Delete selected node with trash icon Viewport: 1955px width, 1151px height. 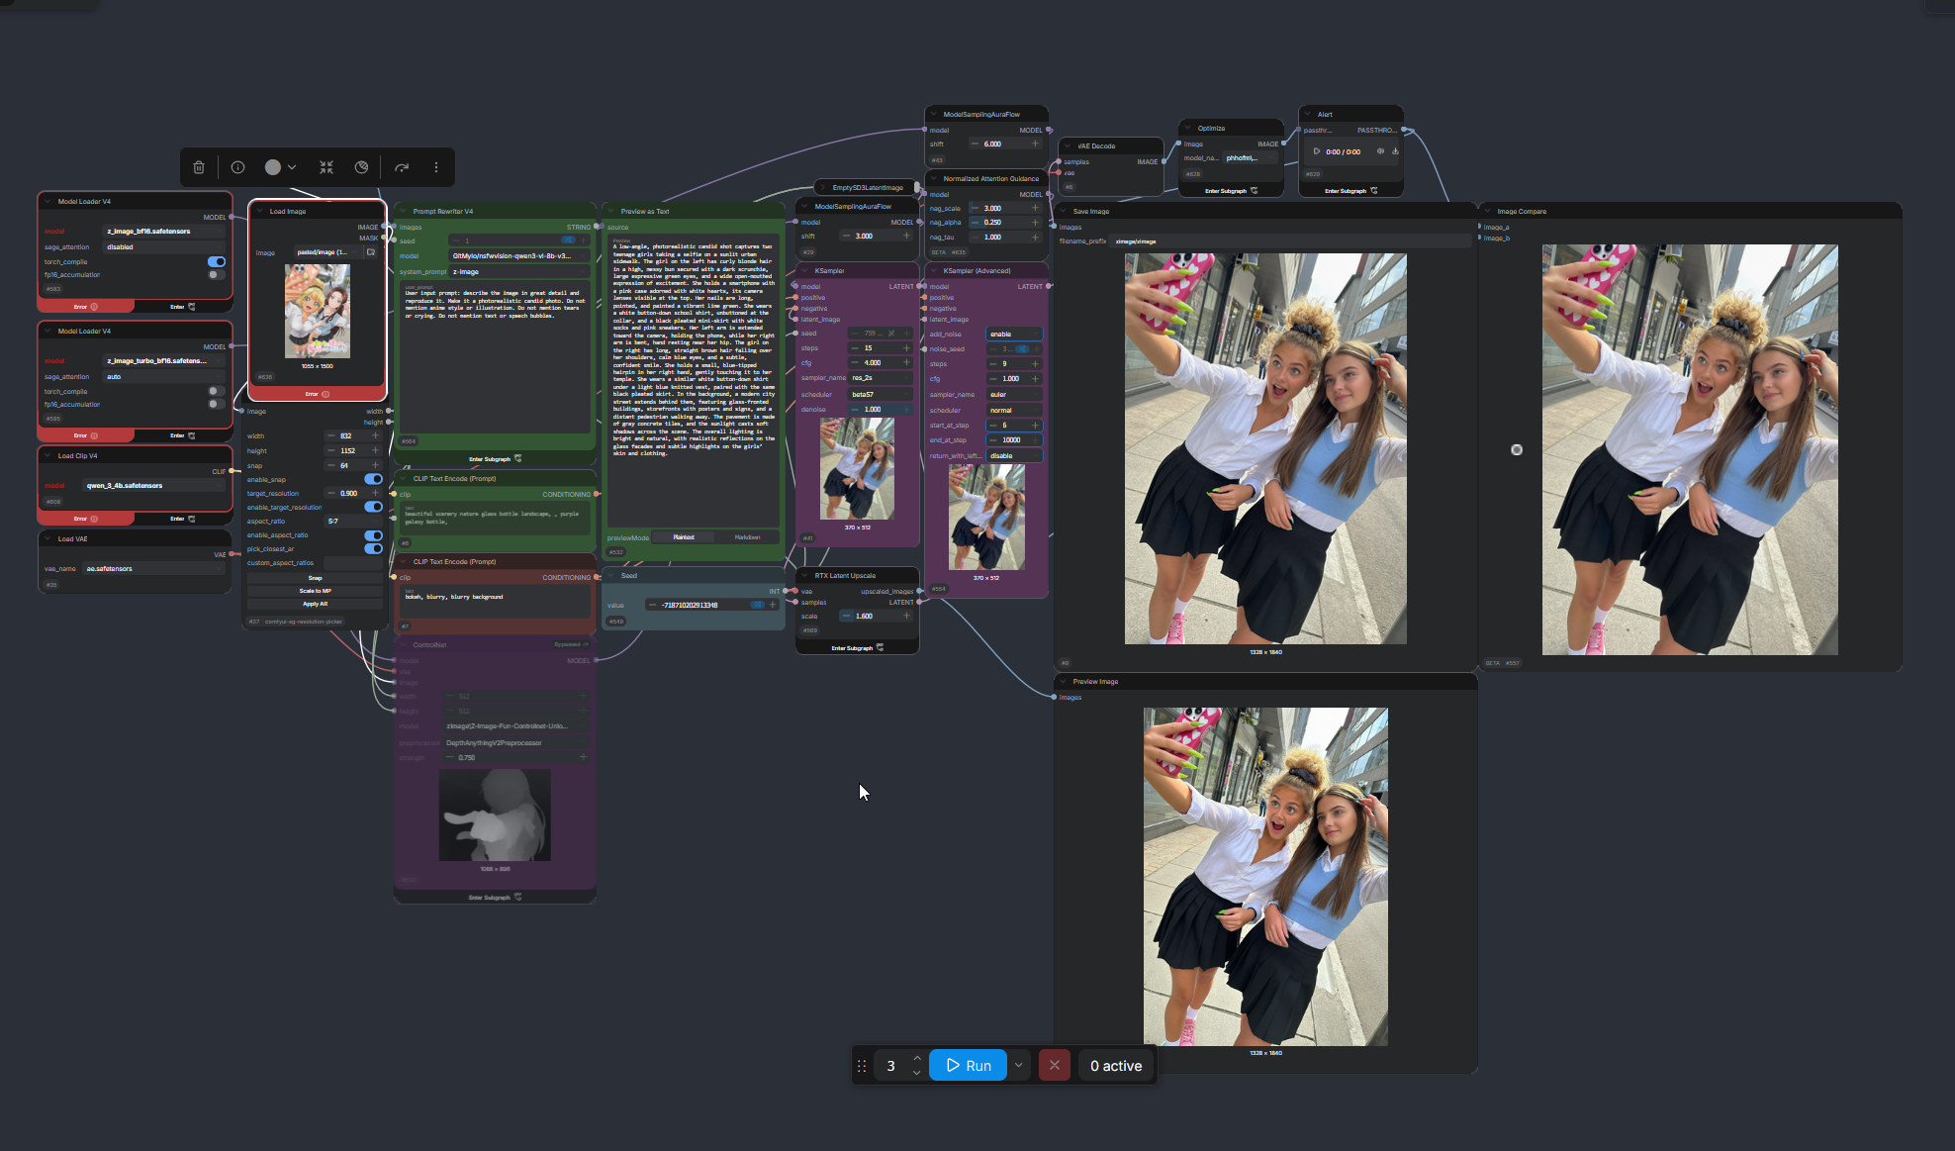[x=199, y=167]
